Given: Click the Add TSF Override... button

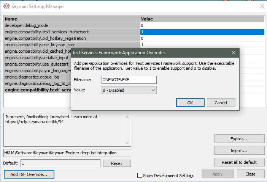Looking at the screenshot, I should pyautogui.click(x=29, y=174).
